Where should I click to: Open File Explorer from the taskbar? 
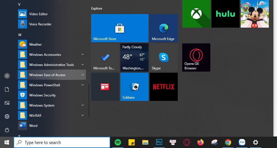(145, 142)
